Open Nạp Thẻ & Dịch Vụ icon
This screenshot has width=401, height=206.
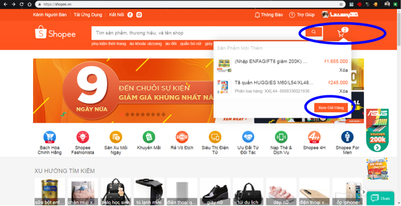281,137
